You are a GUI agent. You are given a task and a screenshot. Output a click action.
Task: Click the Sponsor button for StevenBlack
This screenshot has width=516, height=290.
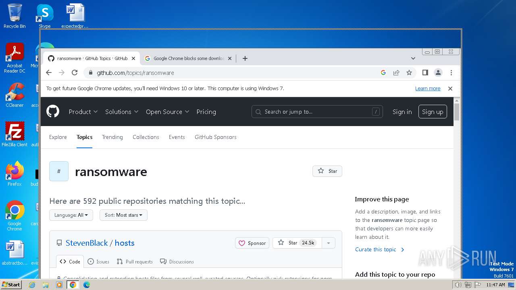pos(252,243)
